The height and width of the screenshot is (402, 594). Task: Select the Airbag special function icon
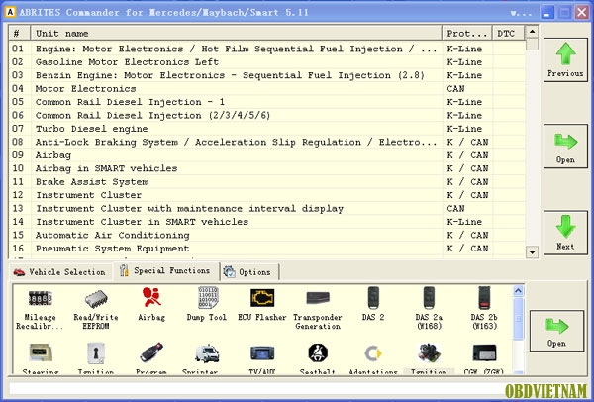pyautogui.click(x=151, y=305)
